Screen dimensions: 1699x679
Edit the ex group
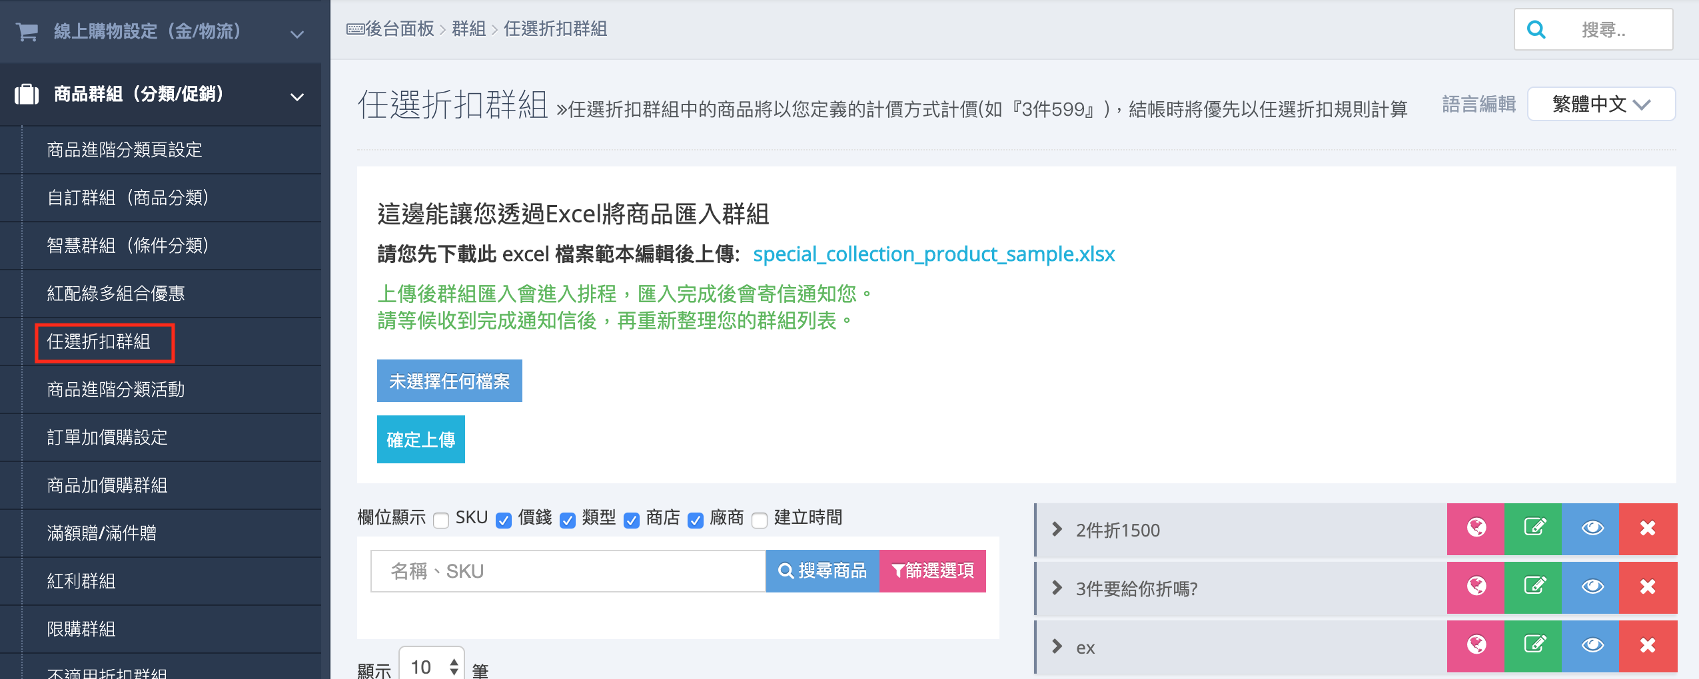[x=1533, y=646]
